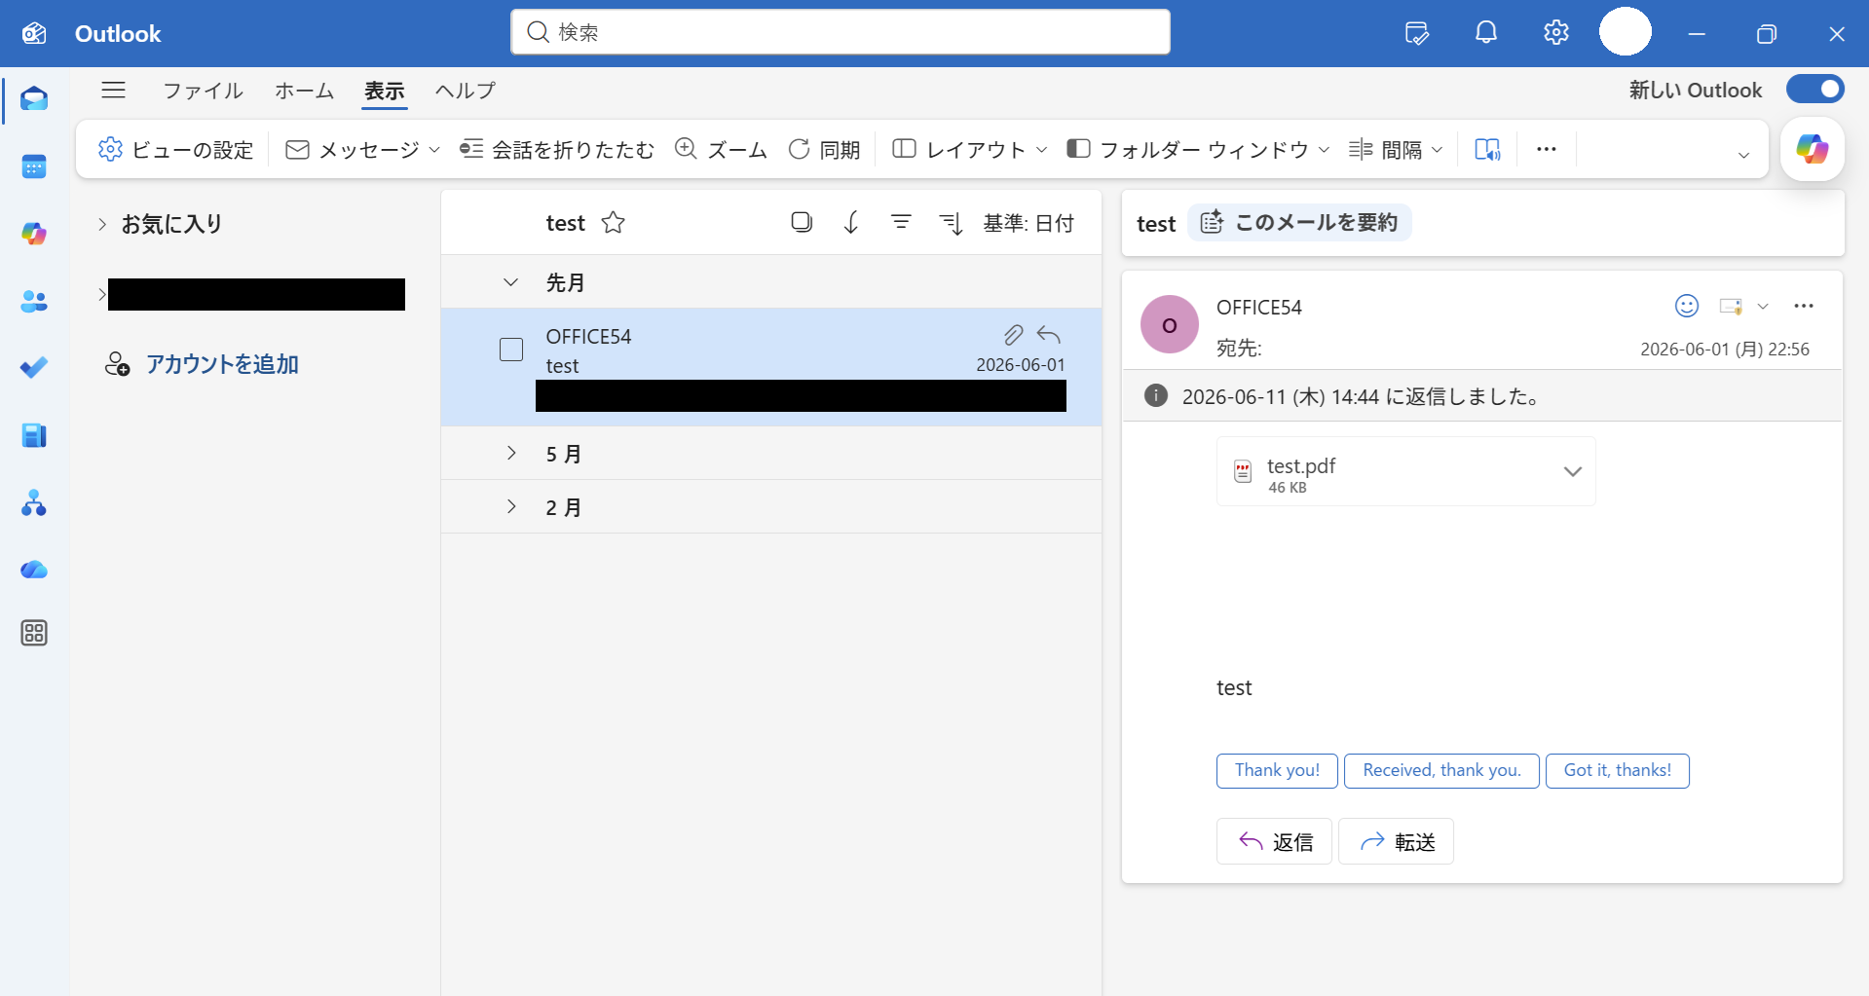Image resolution: width=1869 pixels, height=996 pixels.
Task: Click the jump to message arrow icon
Action: 851,223
